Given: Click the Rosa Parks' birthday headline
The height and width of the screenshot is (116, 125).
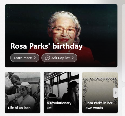Looking at the screenshot, I should [x=46, y=46].
